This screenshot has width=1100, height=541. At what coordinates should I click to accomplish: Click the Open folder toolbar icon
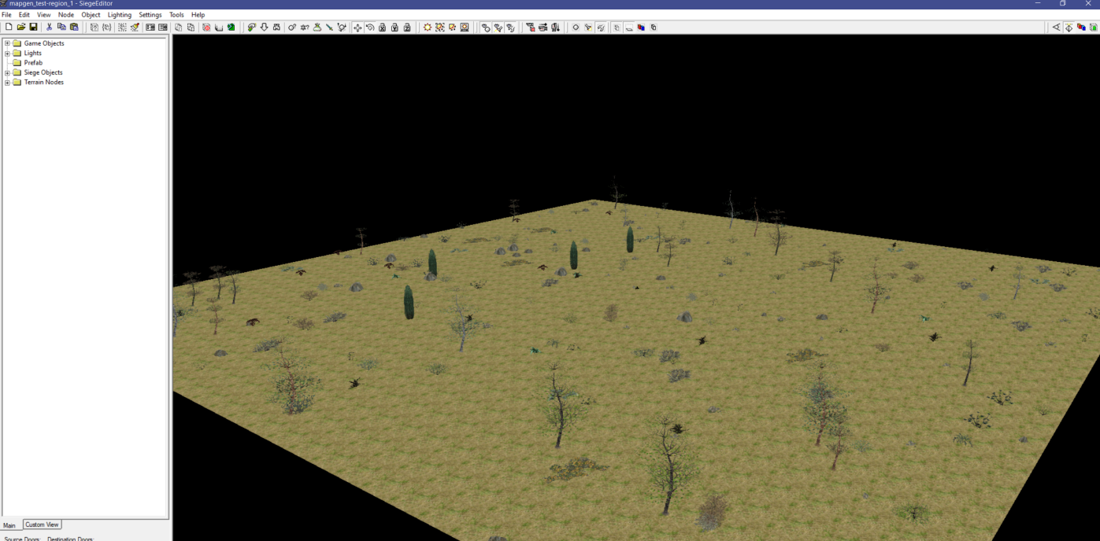[21, 27]
